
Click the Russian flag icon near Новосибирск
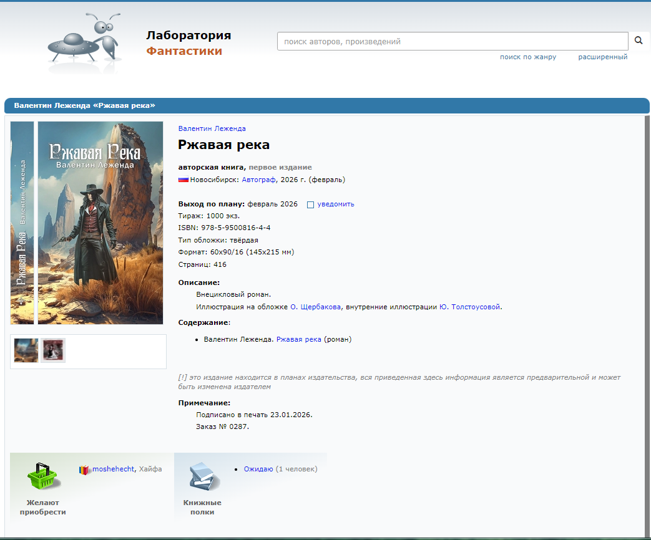(184, 180)
